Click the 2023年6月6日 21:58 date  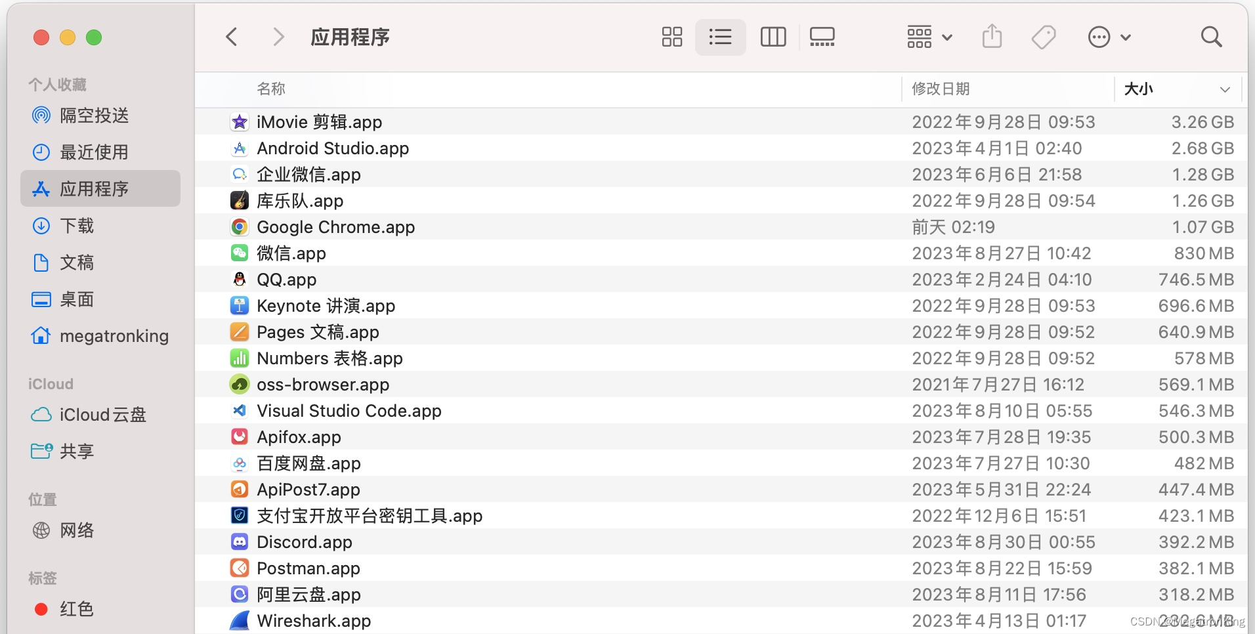pyautogui.click(x=996, y=175)
